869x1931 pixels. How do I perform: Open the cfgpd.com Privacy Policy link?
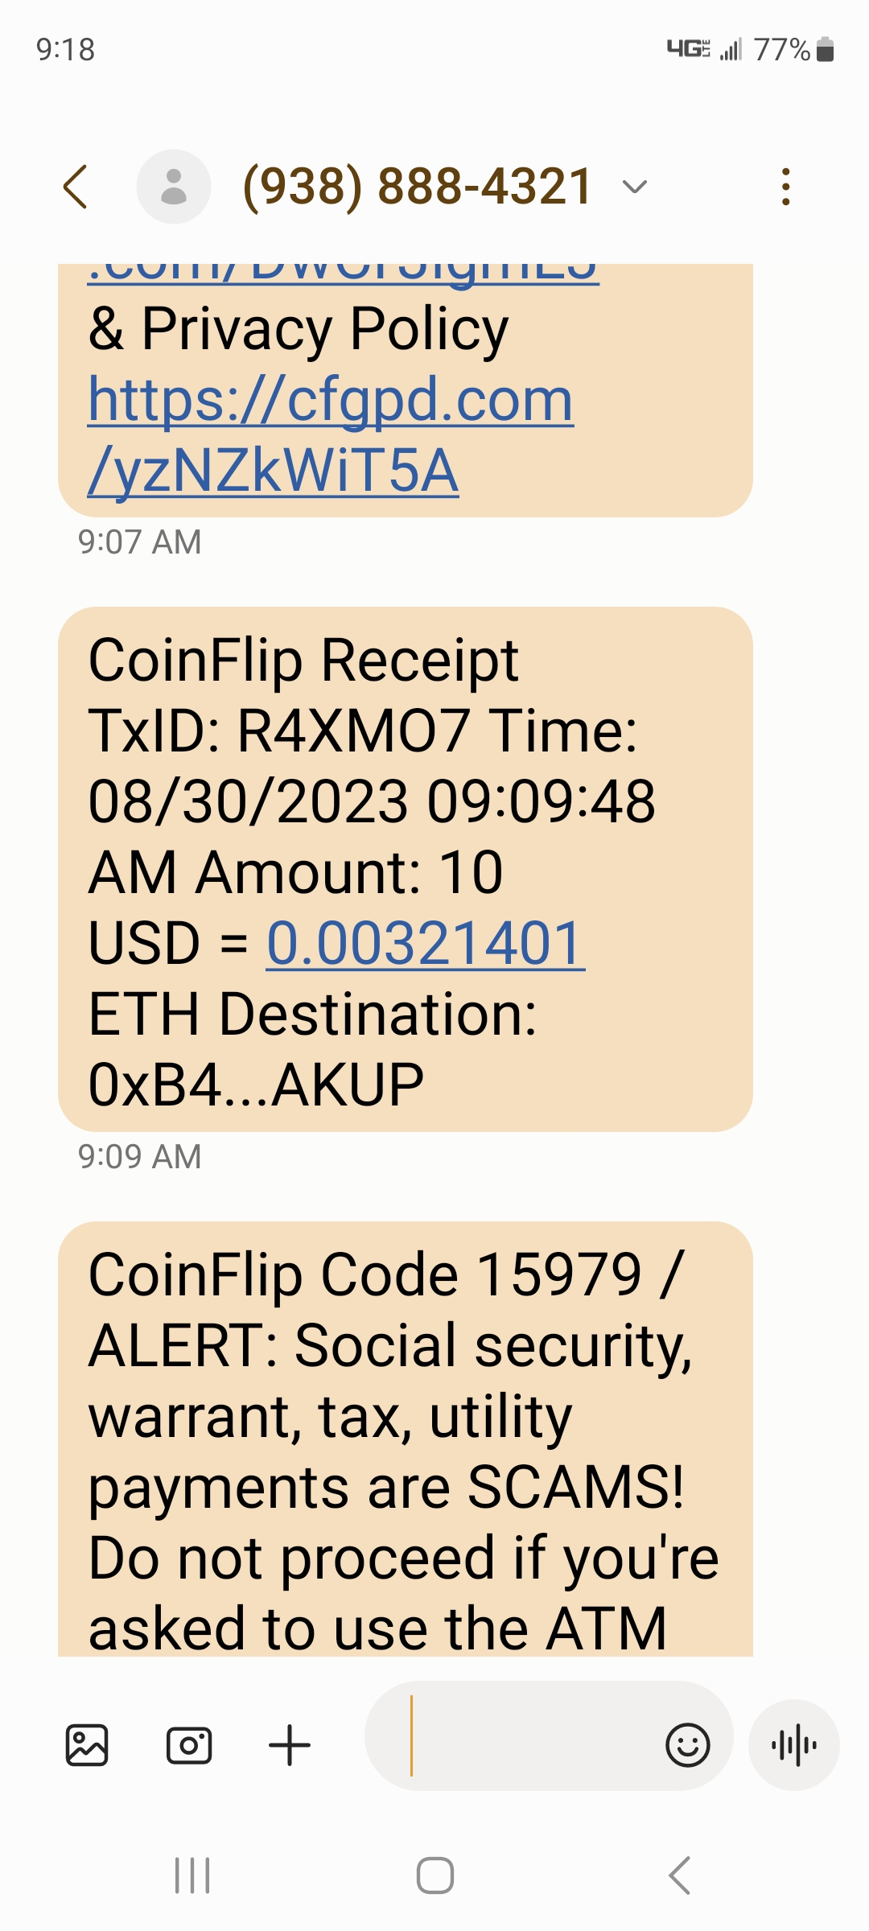pyautogui.click(x=330, y=434)
